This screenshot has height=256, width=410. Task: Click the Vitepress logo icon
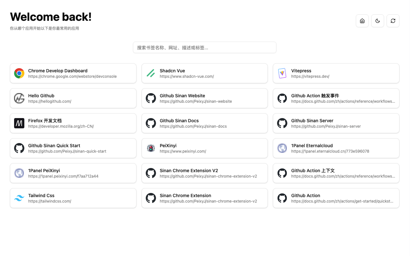pyautogui.click(x=282, y=73)
